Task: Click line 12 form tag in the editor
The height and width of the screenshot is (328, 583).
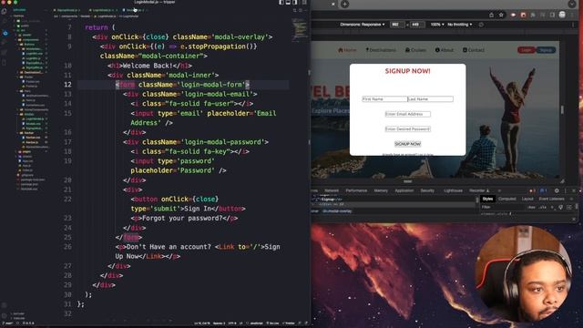Action: [182, 85]
